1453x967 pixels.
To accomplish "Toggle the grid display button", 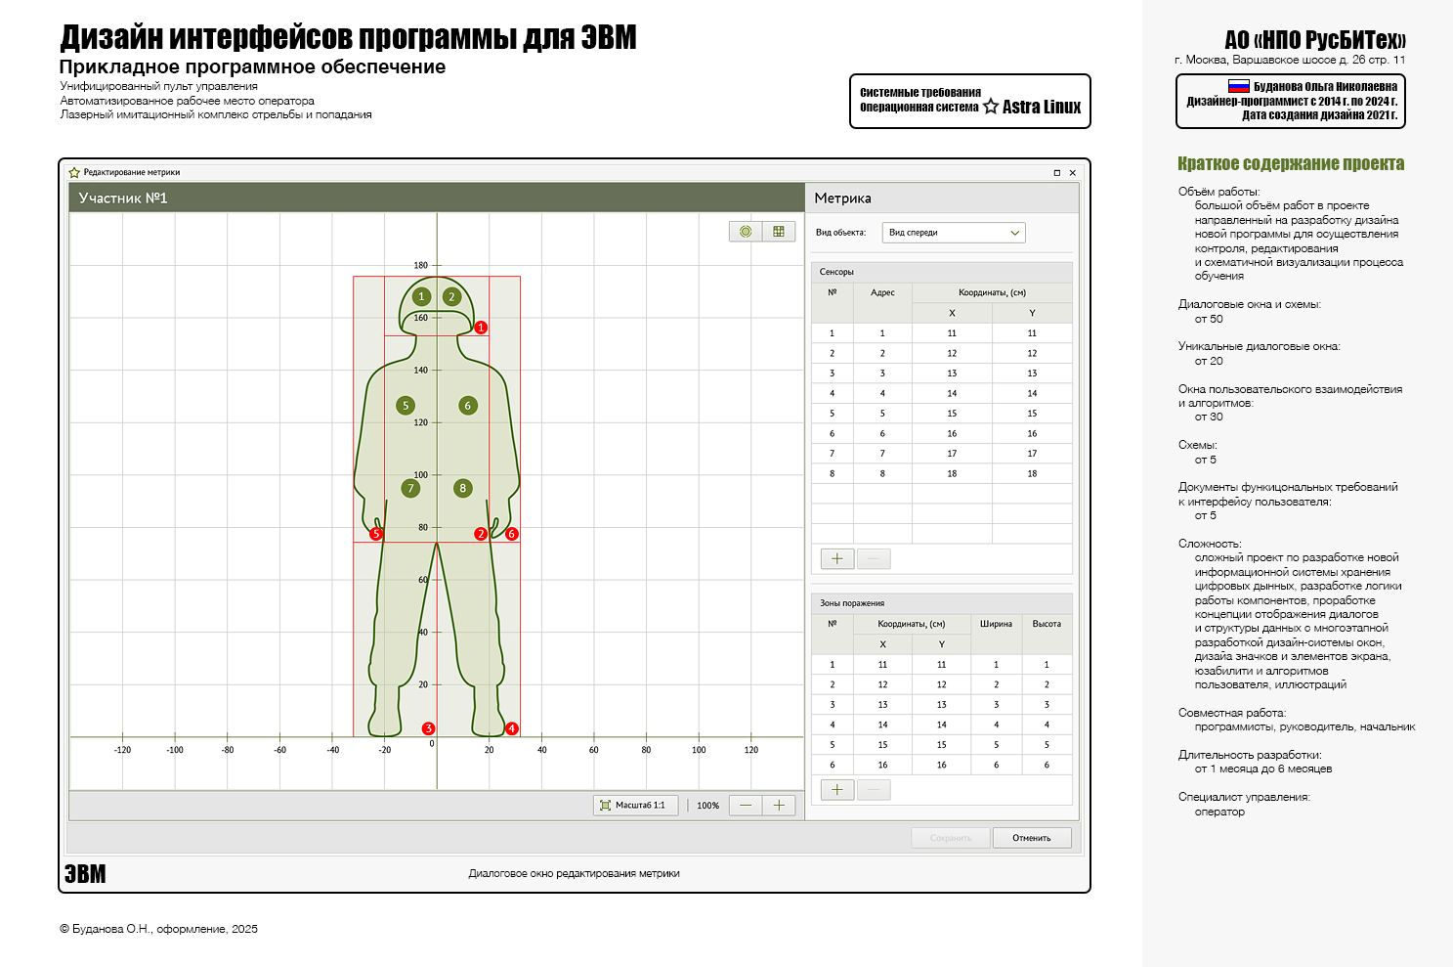I will click(x=779, y=232).
